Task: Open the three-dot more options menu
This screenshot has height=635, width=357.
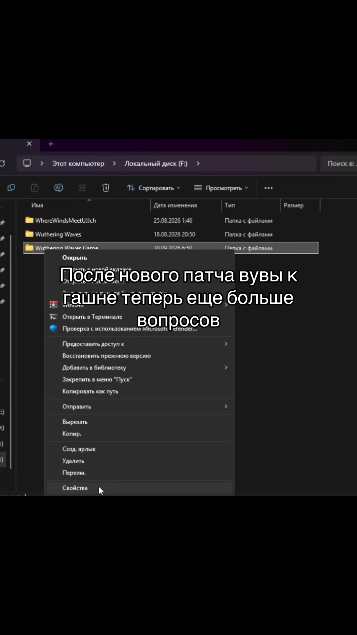Action: [268, 188]
